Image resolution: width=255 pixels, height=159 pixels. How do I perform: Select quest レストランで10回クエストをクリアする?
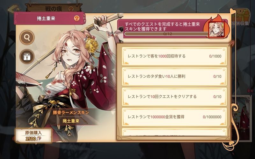[174, 97]
